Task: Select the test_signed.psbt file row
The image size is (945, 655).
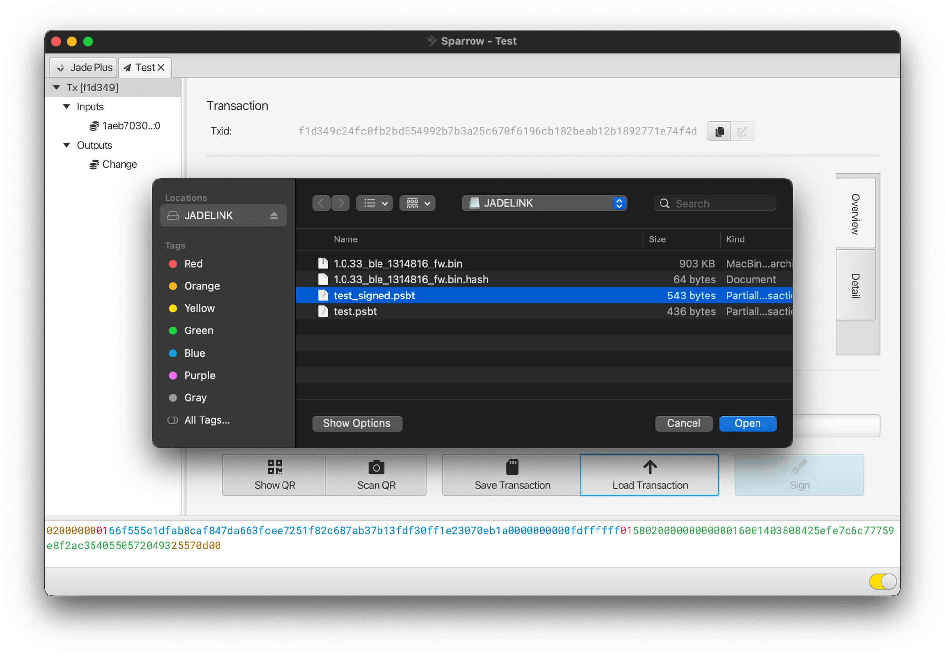Action: (x=544, y=296)
